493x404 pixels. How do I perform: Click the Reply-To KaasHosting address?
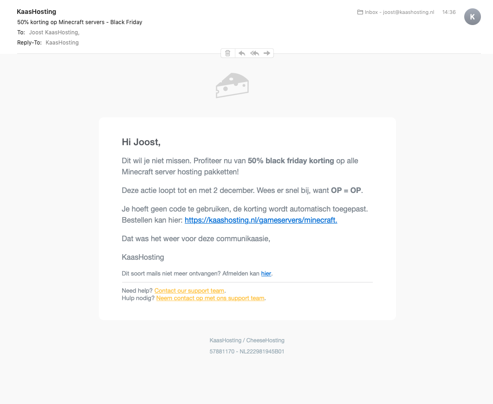(x=62, y=43)
